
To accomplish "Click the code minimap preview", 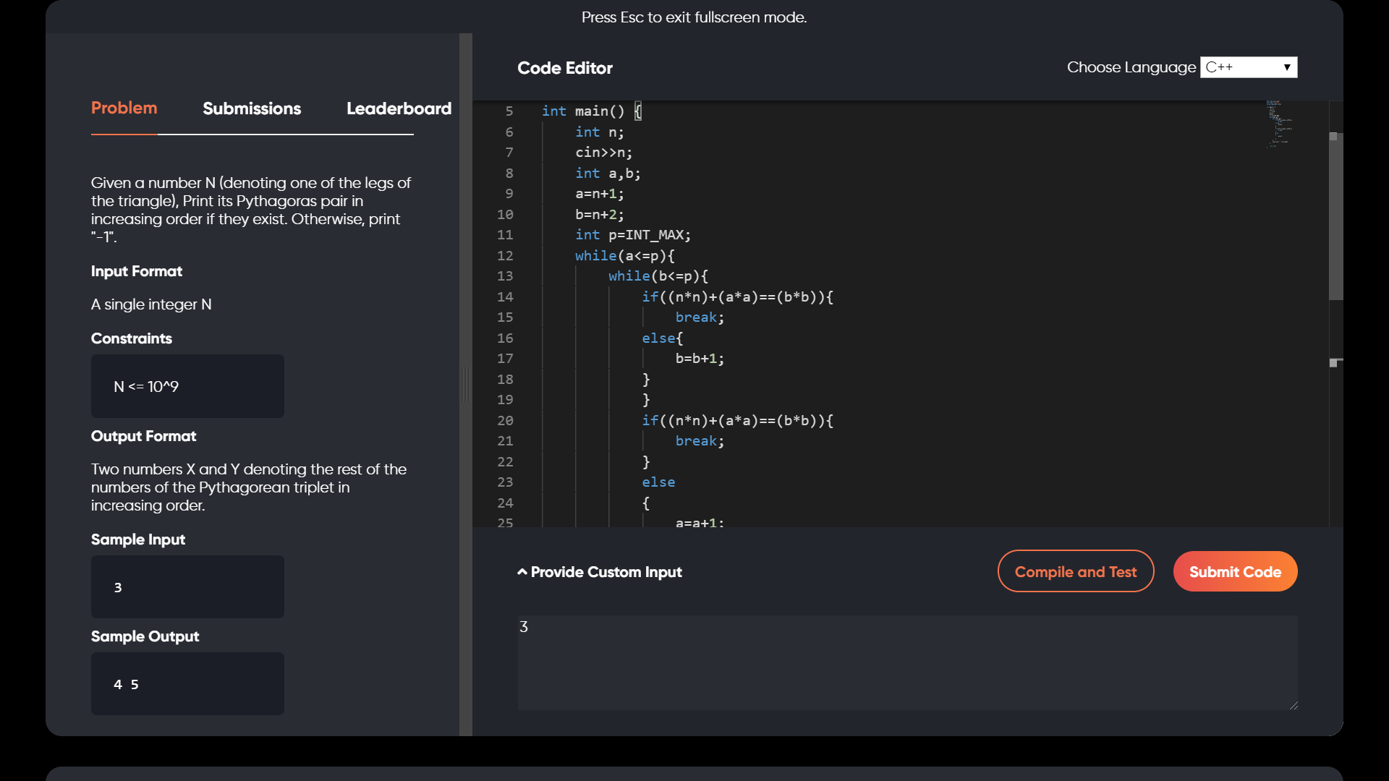I will pos(1279,124).
